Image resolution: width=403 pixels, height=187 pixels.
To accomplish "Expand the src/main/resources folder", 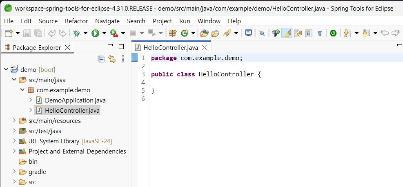I will pyautogui.click(x=15, y=120).
